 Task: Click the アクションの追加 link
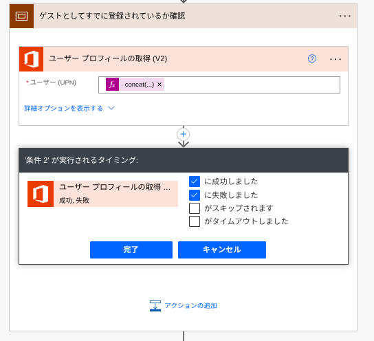[190, 306]
